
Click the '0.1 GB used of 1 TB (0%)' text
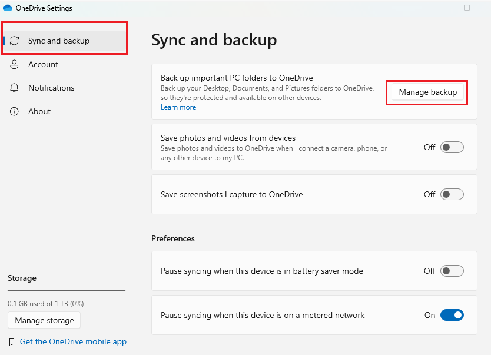[46, 303]
